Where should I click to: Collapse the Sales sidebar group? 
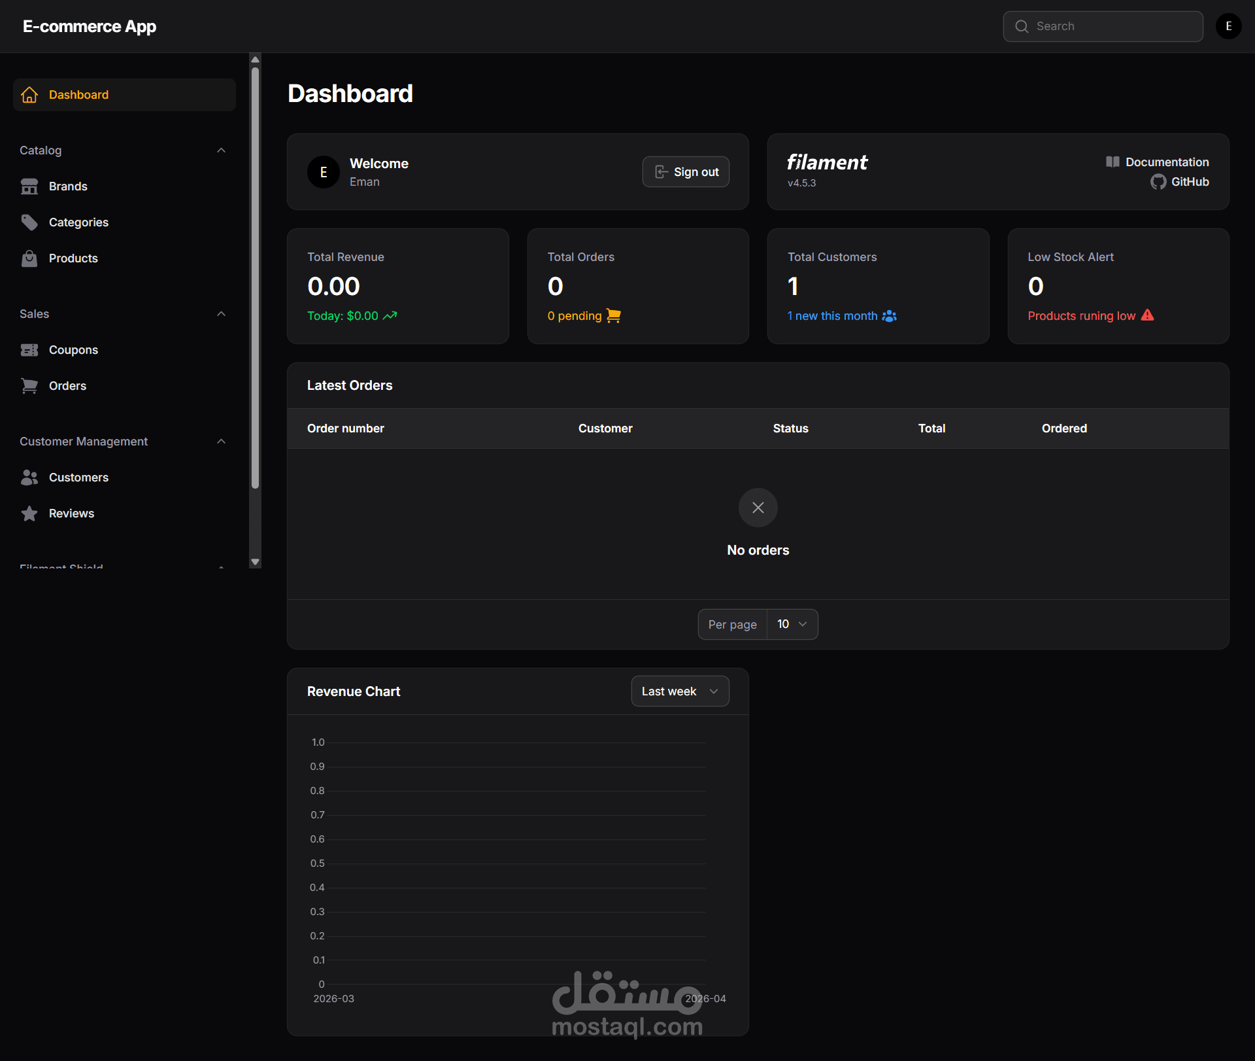(x=221, y=314)
